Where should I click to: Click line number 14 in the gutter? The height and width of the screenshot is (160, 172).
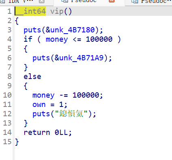[7, 132]
